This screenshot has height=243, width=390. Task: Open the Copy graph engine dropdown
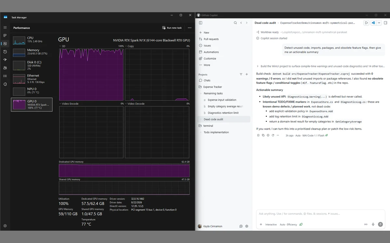pos(129,46)
